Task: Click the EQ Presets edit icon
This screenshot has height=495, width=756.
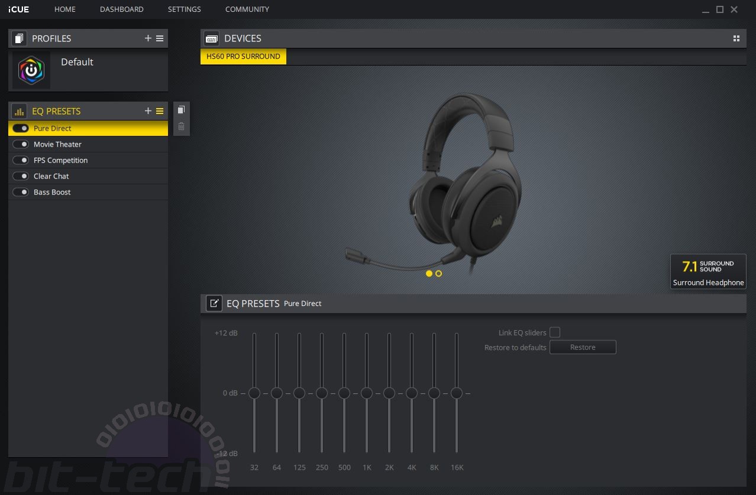Action: 214,304
